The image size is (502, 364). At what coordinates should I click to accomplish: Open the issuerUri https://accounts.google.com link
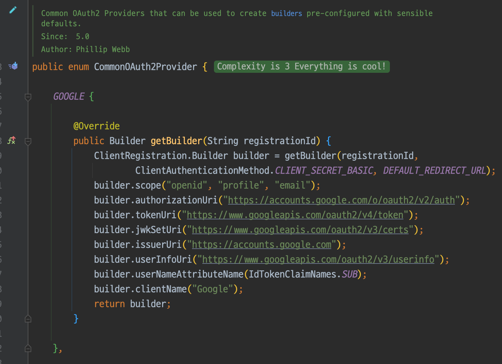click(262, 244)
